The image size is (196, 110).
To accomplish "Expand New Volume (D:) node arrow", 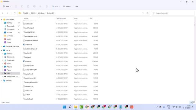I will pos(3,76).
